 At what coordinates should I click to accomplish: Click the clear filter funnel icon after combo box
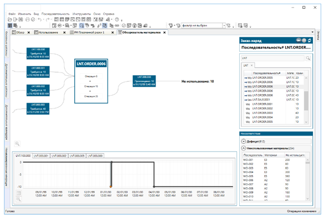pos(228,25)
